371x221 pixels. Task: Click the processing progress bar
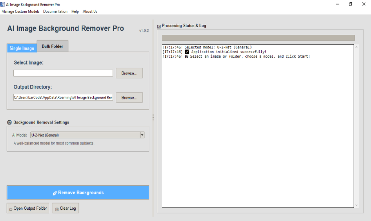click(x=258, y=38)
